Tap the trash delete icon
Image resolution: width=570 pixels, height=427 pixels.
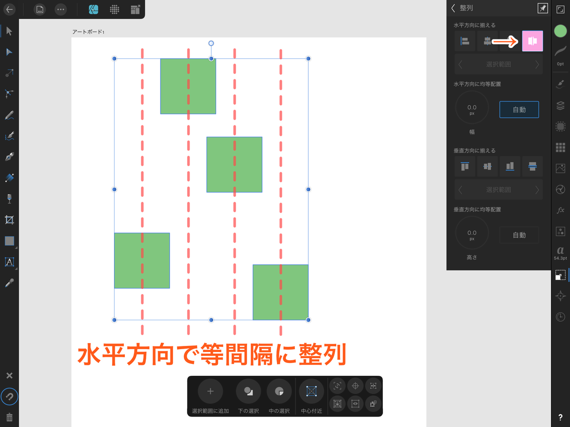coord(9,418)
